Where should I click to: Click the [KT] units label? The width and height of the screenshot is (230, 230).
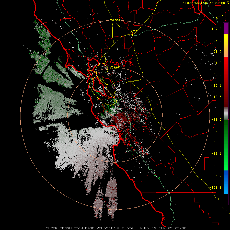(218, 18)
